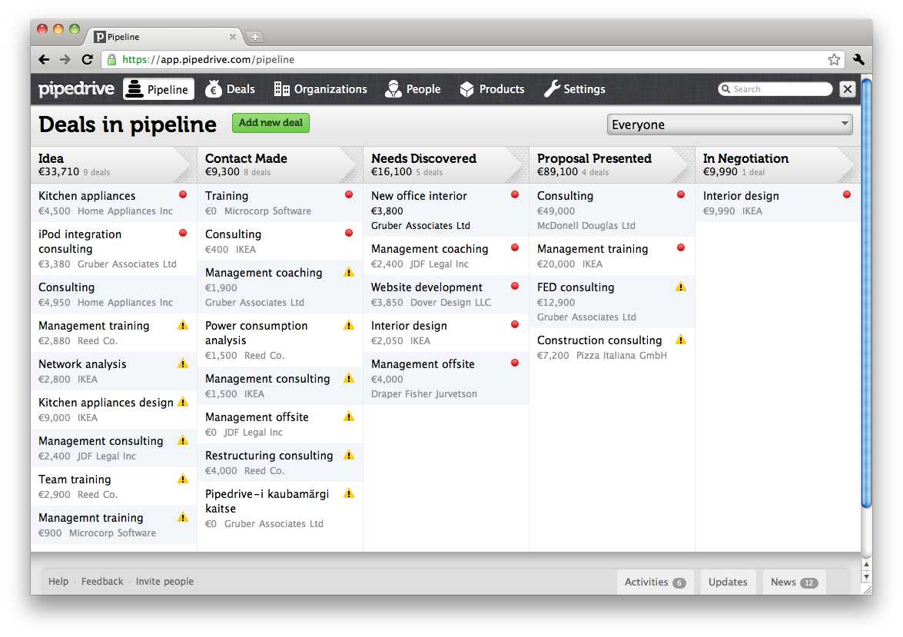Image resolution: width=903 pixels, height=637 pixels.
Task: Click Proposal Presented stage header
Action: 612,164
